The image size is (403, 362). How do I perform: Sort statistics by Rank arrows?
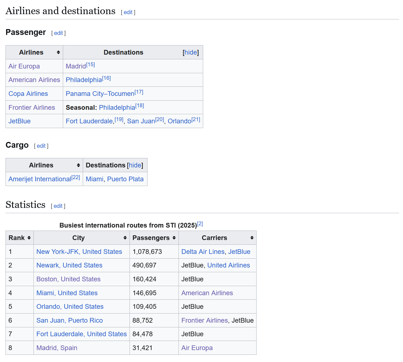pos(29,238)
